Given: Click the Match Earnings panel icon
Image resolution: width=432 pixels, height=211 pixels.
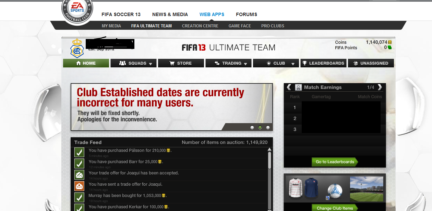Looking at the screenshot, I should (298, 87).
